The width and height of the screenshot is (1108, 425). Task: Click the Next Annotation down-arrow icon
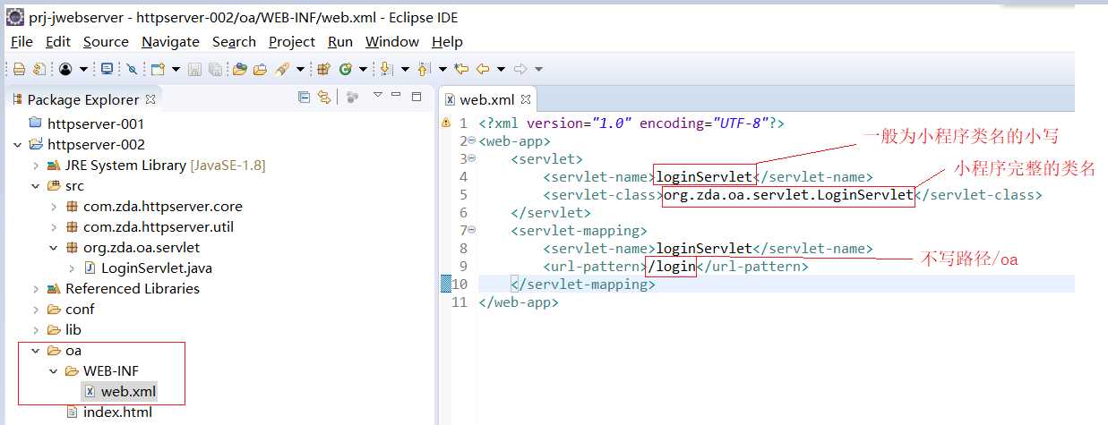tap(386, 69)
